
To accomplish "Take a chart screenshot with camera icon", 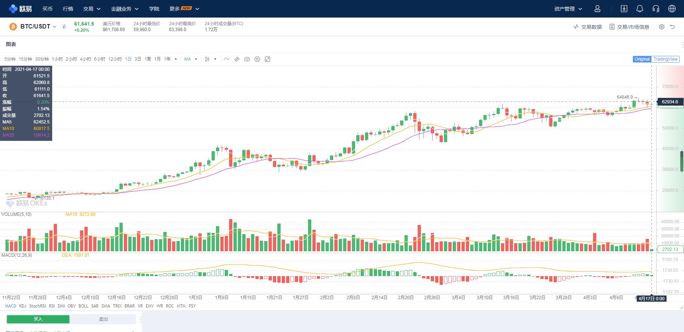I will (247, 59).
